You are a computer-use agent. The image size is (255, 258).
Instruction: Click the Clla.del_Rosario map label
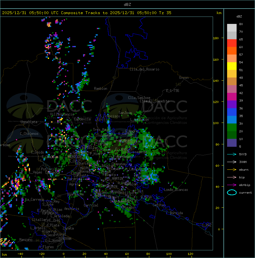(144, 69)
